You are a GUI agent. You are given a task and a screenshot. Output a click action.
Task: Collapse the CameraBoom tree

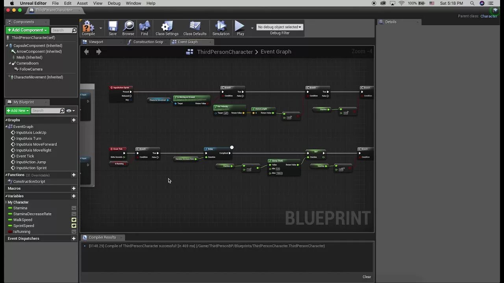[10, 63]
